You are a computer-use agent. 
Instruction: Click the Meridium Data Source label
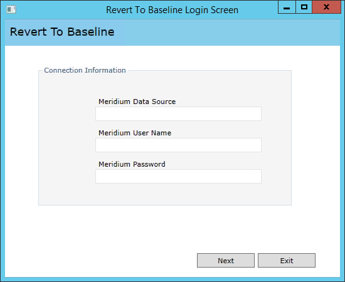click(137, 102)
